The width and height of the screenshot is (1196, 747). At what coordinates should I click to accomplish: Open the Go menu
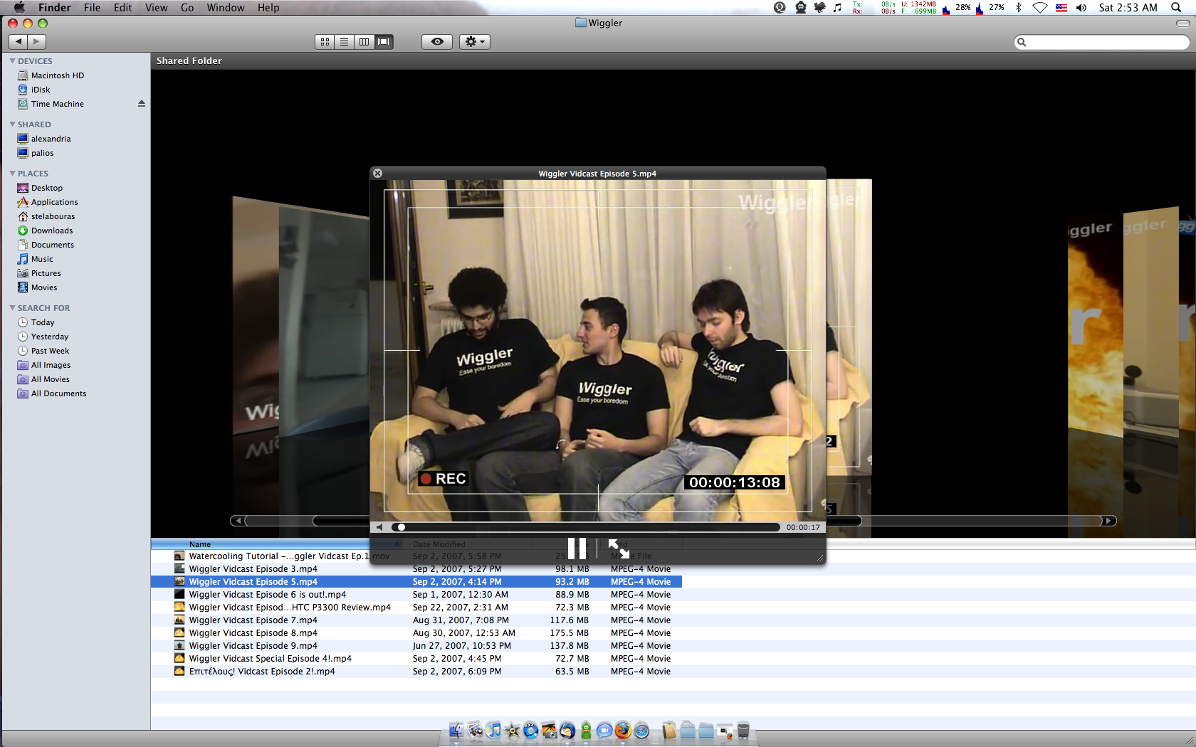187,8
